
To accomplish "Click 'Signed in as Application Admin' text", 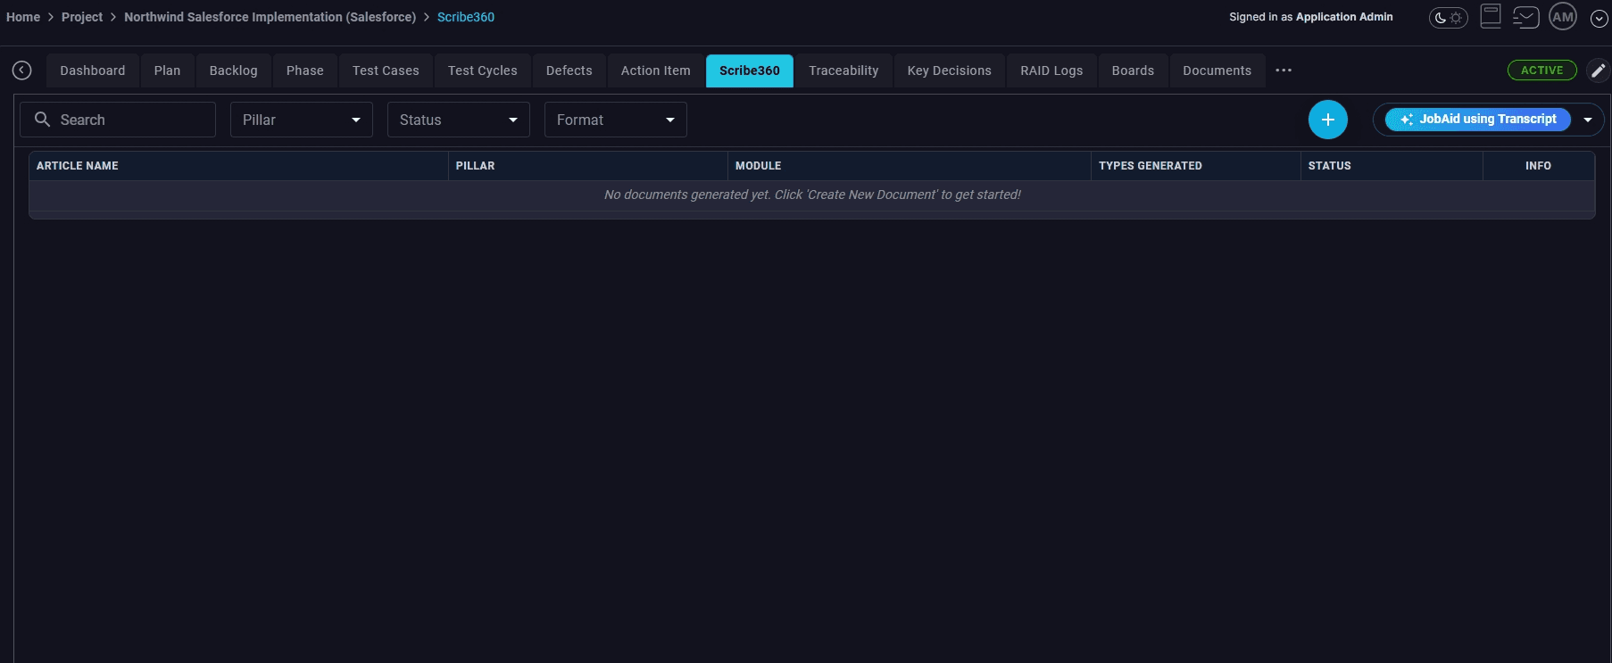I will 1311,17.
